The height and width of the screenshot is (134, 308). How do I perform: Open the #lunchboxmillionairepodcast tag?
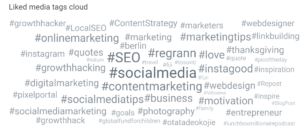(259, 123)
